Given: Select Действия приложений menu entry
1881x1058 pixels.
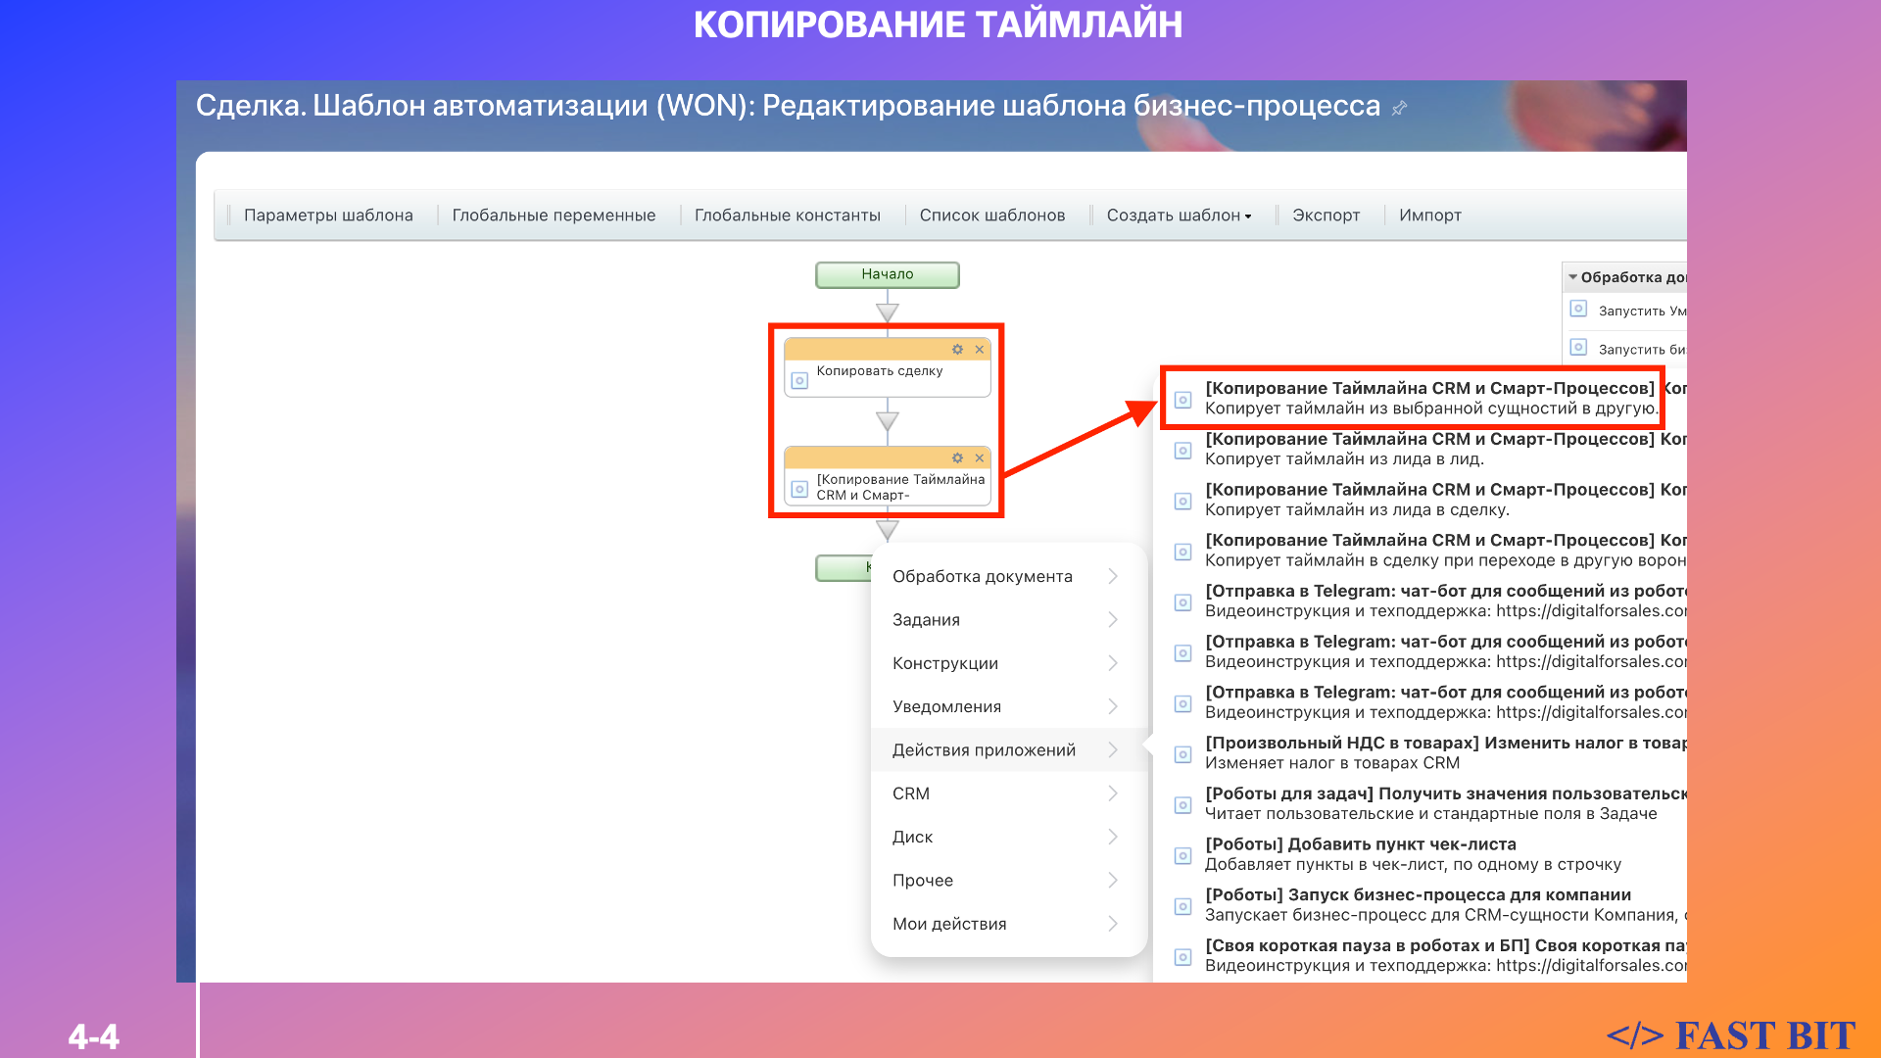Looking at the screenshot, I should [984, 750].
